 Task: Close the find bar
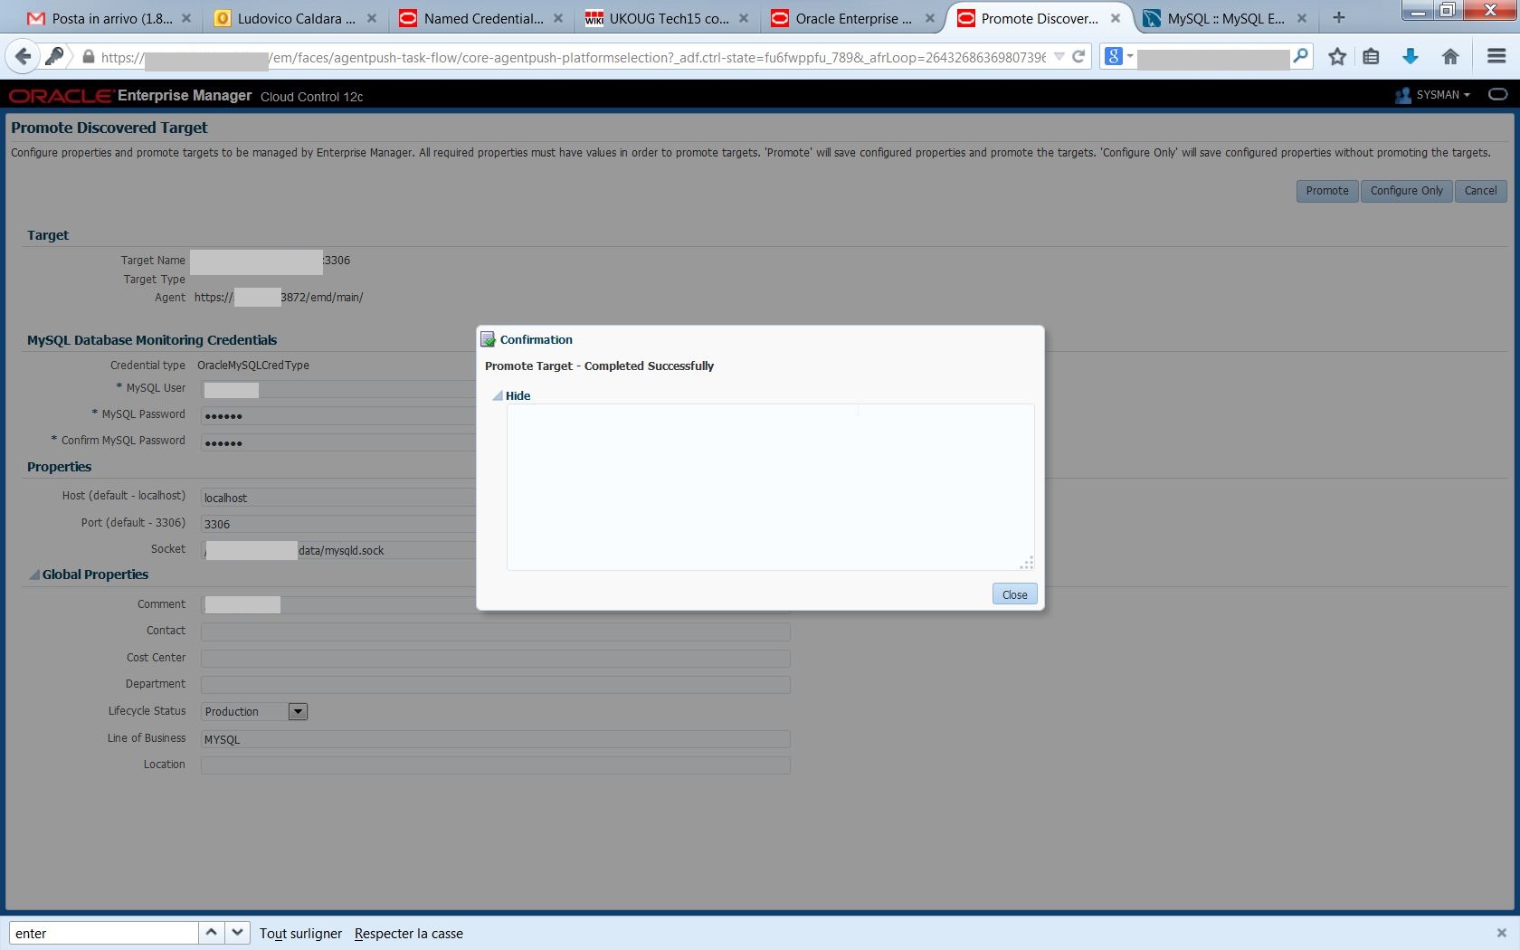tap(1501, 933)
